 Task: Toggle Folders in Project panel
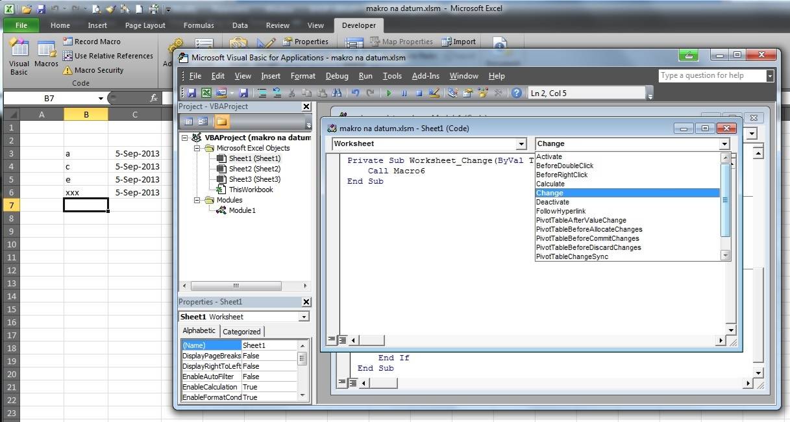[221, 121]
